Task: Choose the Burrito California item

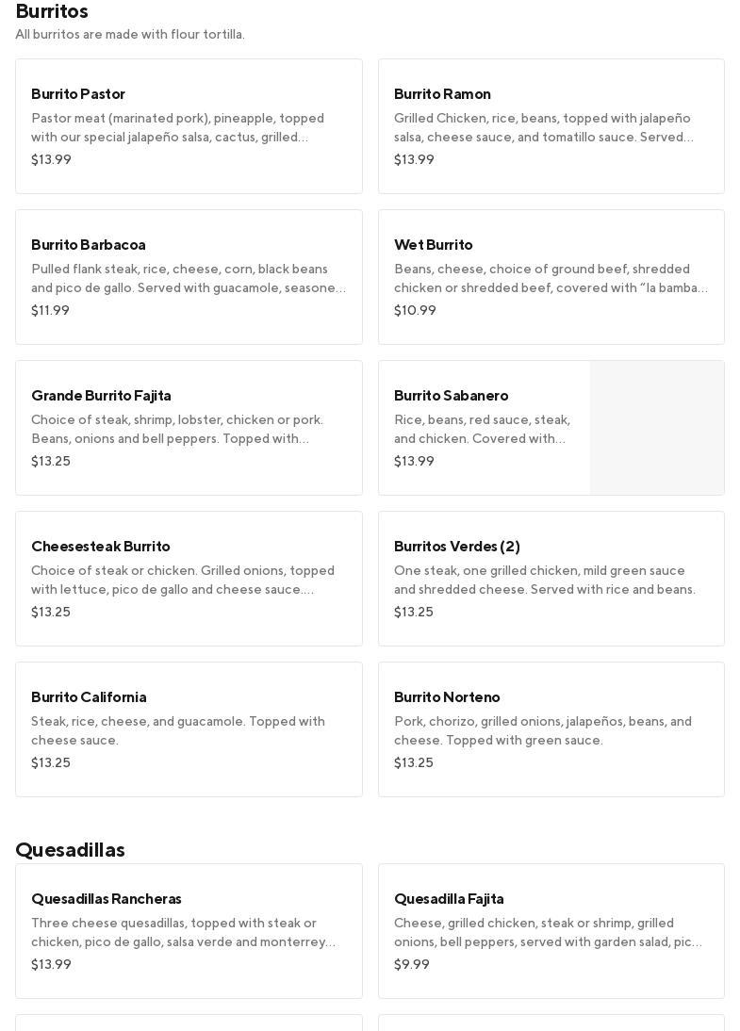Action: [189, 729]
